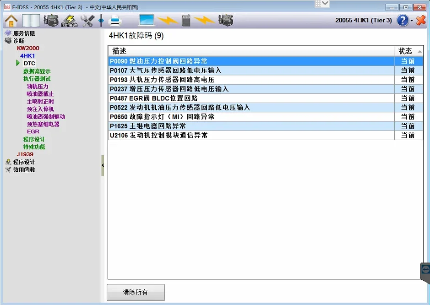This screenshot has width=430, height=305.
Task: Maximize the E-IDSS window
Action: 406,7
